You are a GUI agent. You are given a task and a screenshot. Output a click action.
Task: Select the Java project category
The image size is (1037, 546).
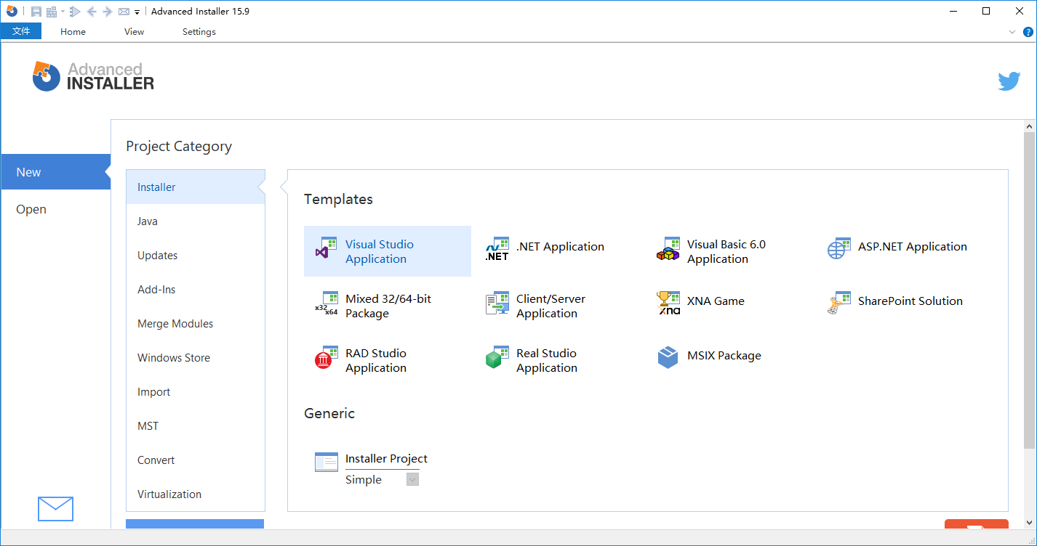[195, 221]
